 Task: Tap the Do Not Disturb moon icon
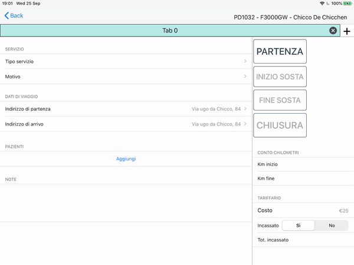click(328, 4)
